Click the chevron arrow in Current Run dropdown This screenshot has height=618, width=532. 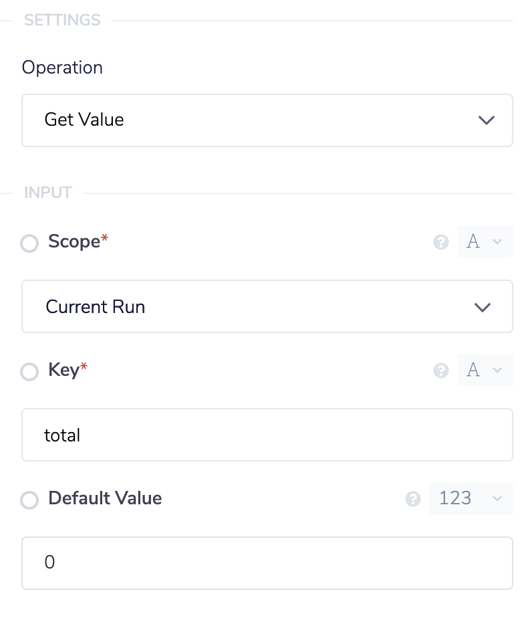click(482, 307)
